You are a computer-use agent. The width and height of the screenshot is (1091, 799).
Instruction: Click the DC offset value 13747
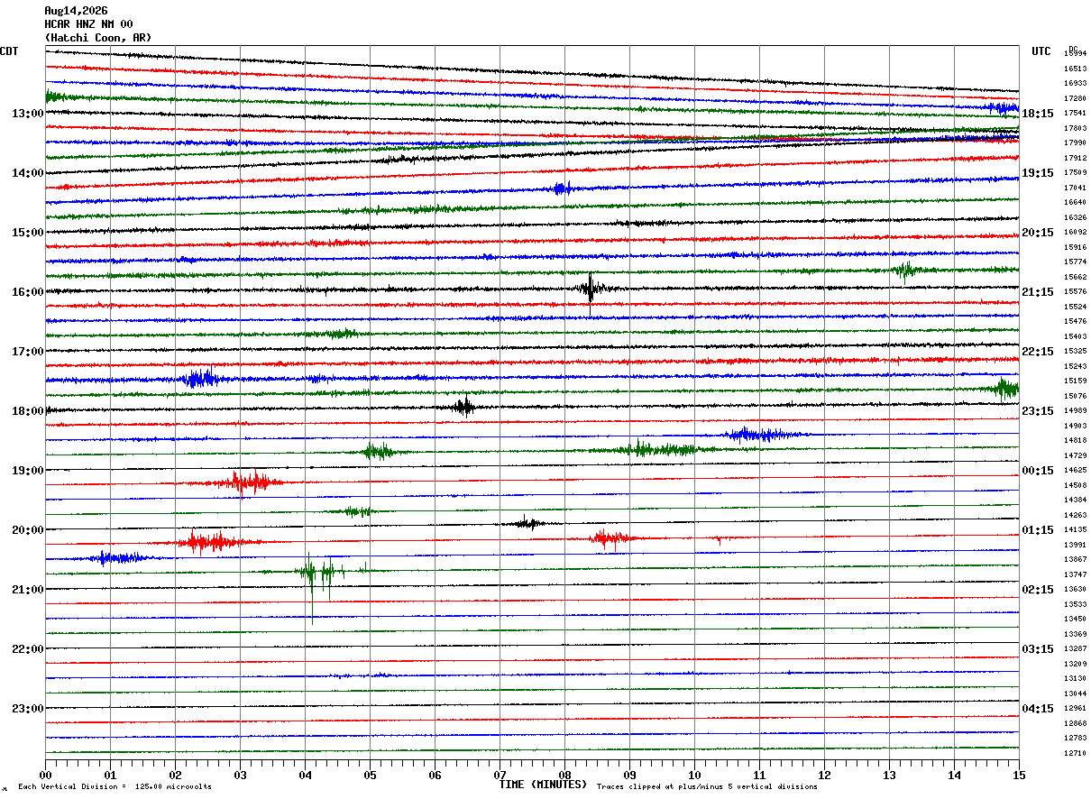coord(1075,574)
